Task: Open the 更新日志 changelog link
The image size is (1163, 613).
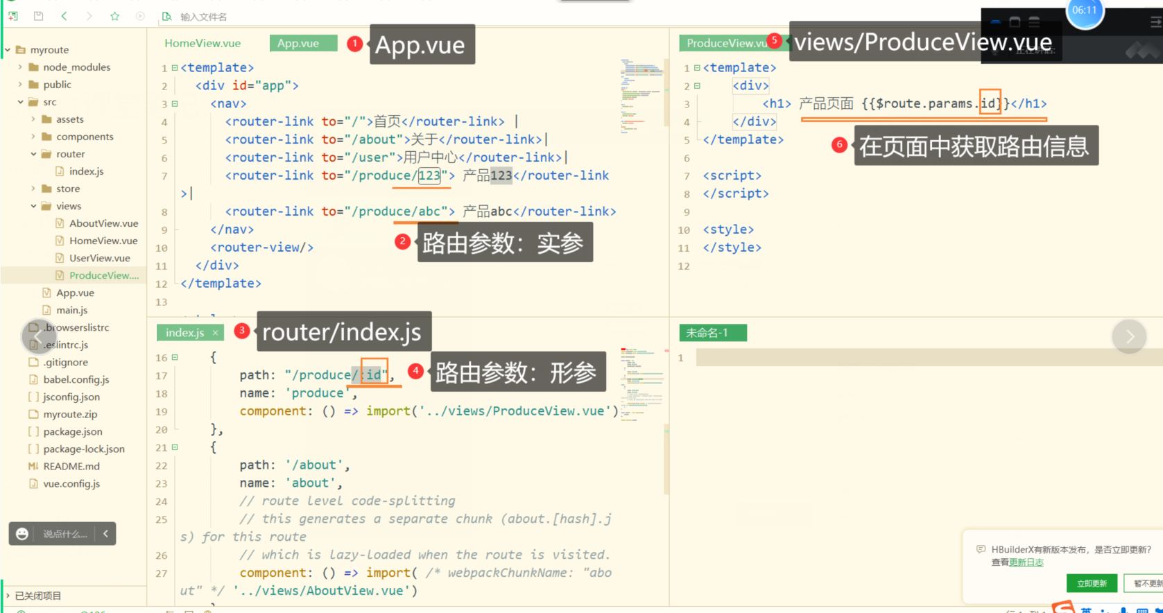Action: (1026, 562)
